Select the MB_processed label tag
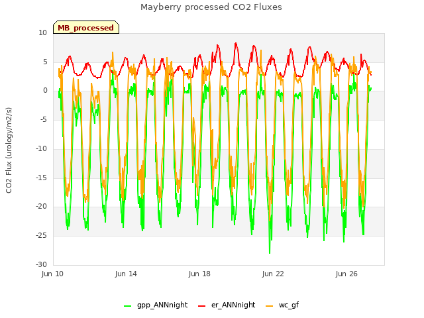The height and width of the screenshot is (318, 424). (86, 27)
